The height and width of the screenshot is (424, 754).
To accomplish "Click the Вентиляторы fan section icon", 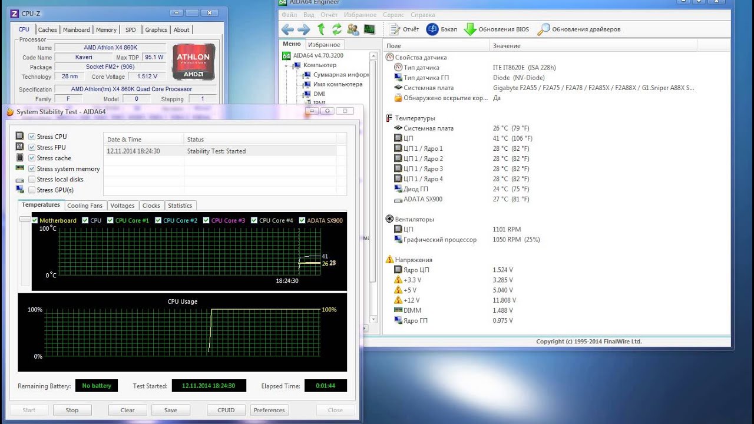I will click(x=389, y=219).
